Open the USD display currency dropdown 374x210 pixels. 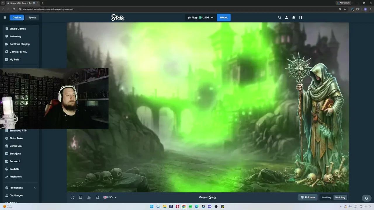pos(110,197)
